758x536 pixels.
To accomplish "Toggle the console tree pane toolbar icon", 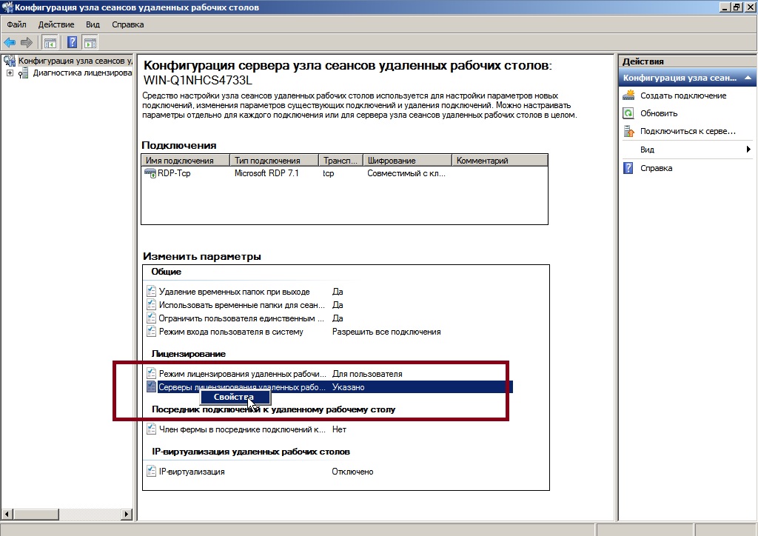I will 50,42.
